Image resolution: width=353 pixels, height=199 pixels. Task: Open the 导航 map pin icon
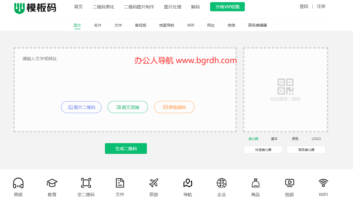click(188, 183)
